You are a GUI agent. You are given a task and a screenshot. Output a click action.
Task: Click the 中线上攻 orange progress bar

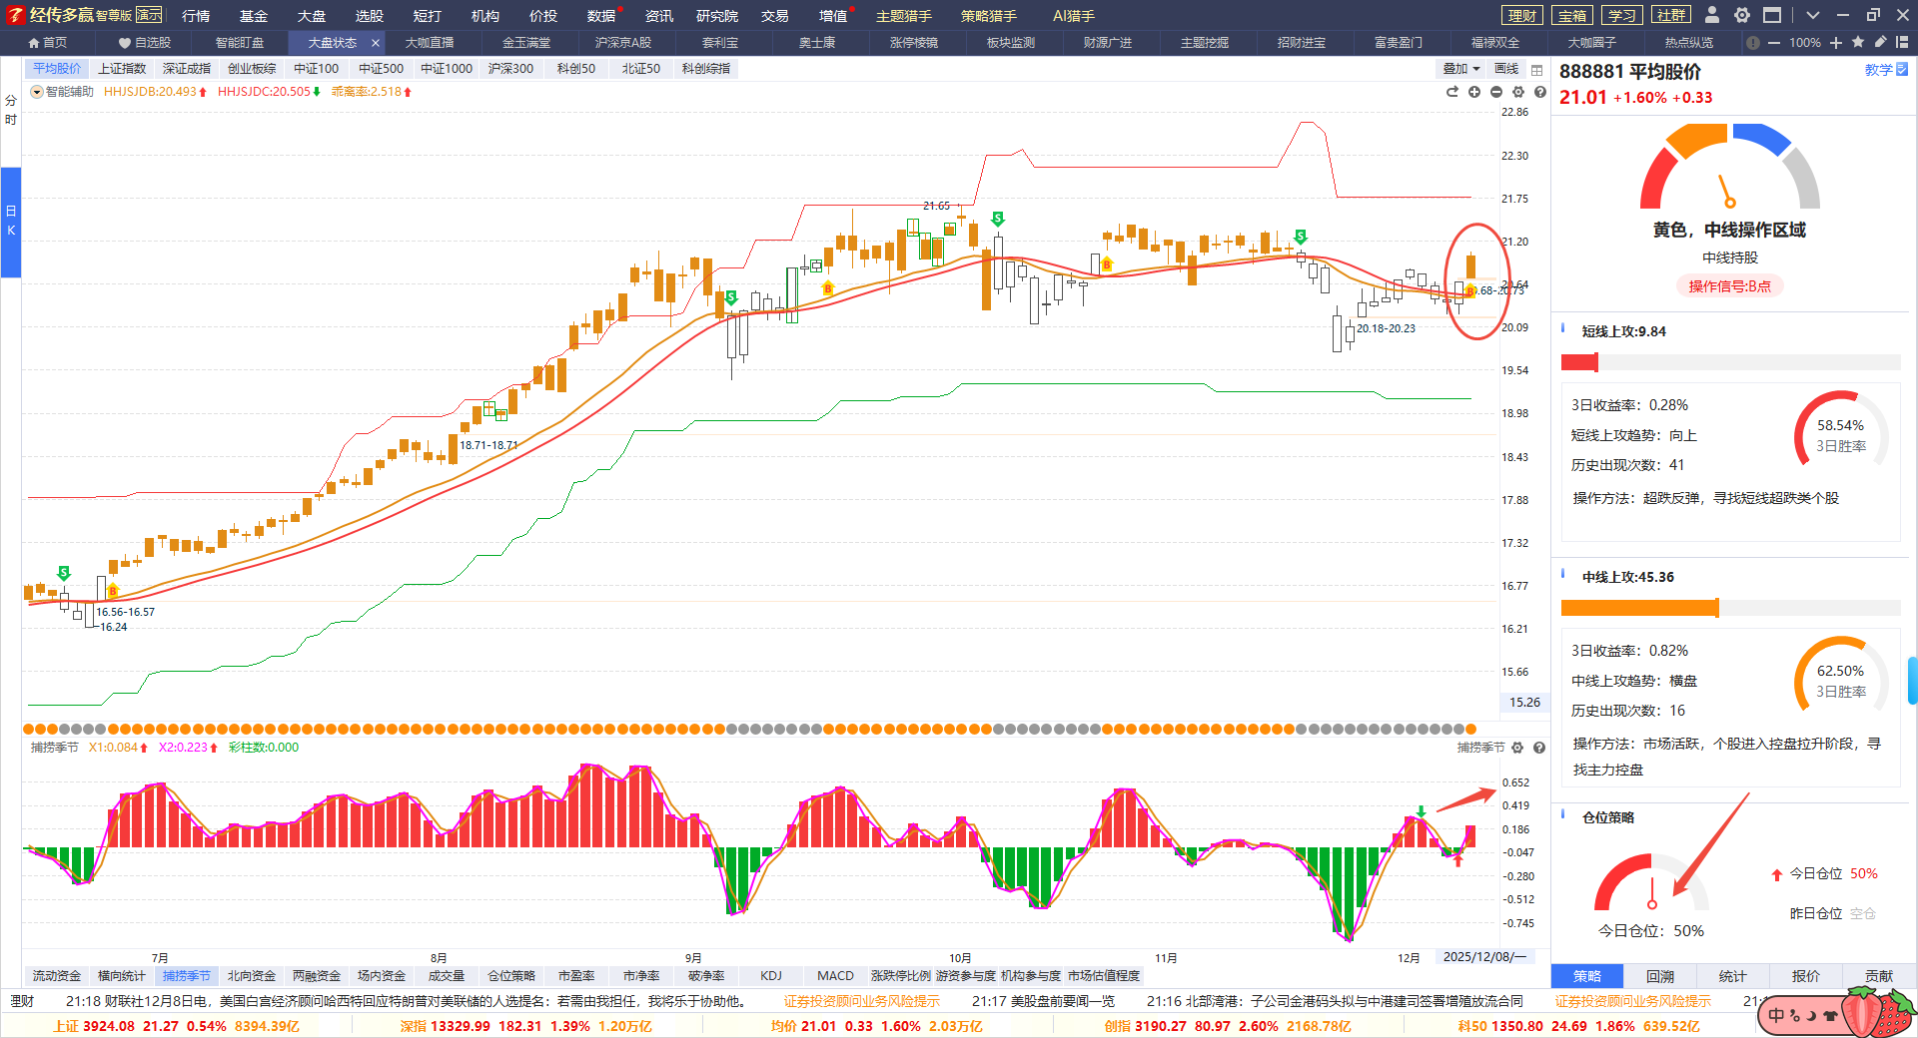click(1639, 608)
